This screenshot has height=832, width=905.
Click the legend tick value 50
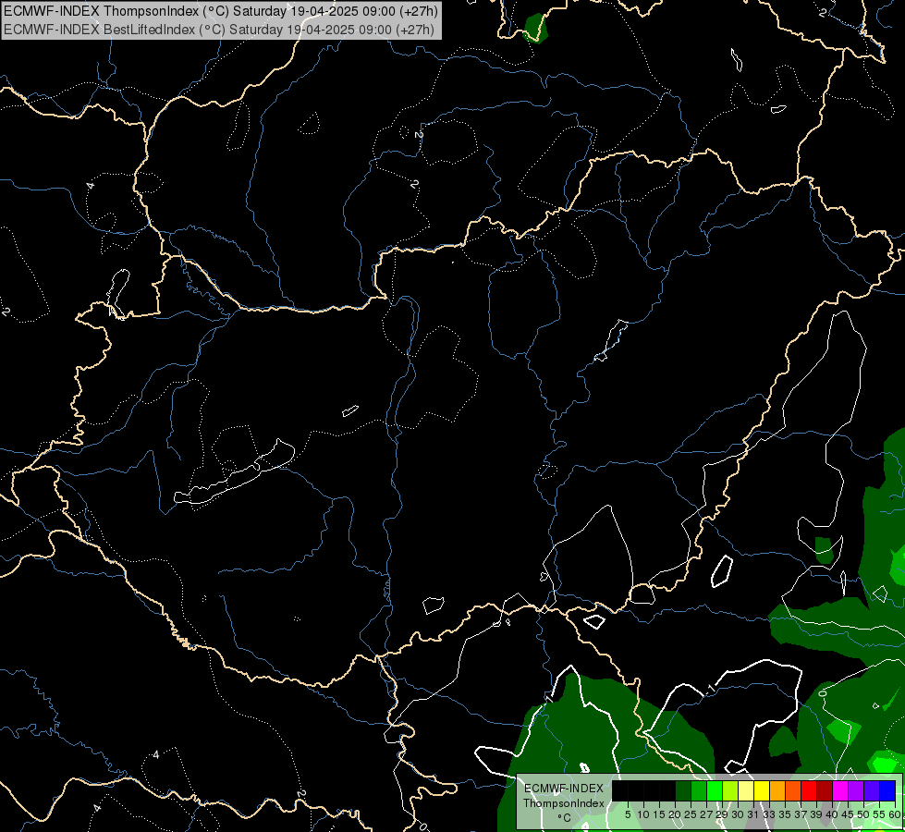tap(863, 814)
